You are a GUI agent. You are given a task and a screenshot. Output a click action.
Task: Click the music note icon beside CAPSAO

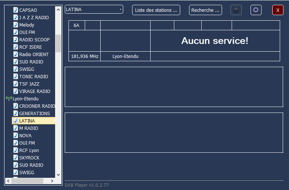[16, 10]
